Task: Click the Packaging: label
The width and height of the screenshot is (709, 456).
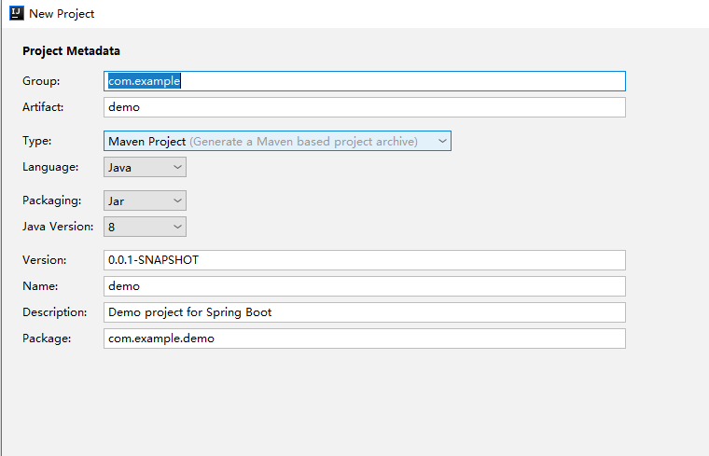Action: (52, 200)
